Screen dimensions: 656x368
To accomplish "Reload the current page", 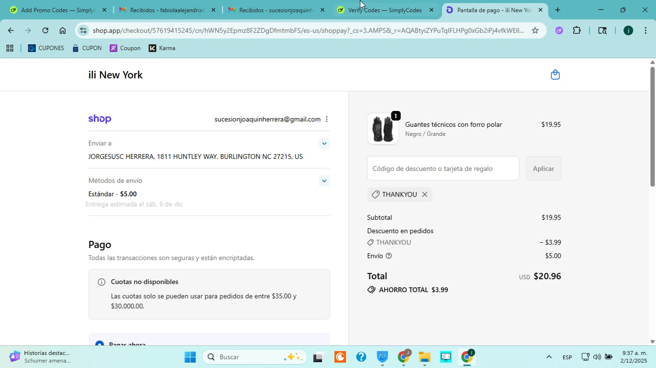I will [x=45, y=31].
